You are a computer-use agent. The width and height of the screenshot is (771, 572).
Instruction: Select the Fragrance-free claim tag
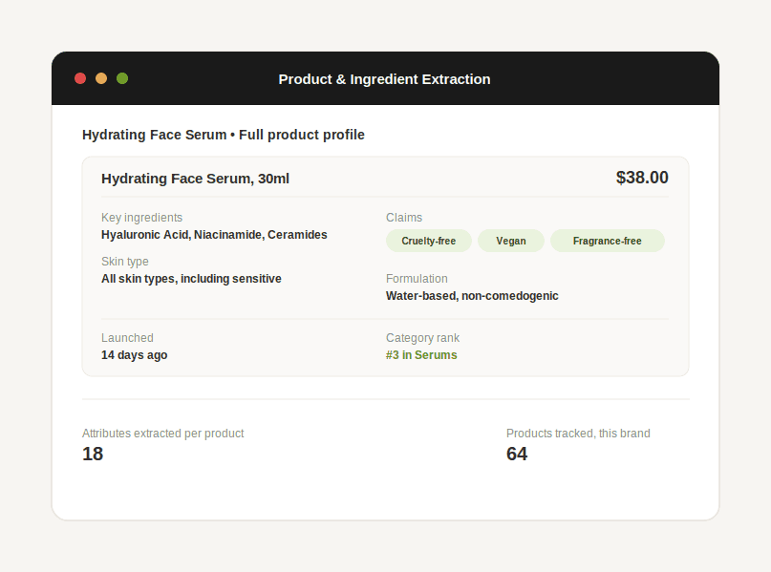[608, 241]
